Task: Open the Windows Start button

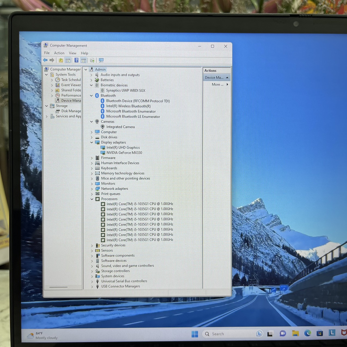Action: (195, 334)
